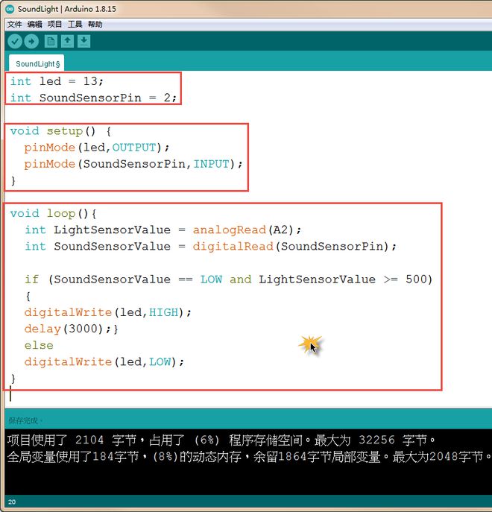Click the console line mentioning 2104 字节
The width and height of the screenshot is (492, 512).
[x=221, y=440]
